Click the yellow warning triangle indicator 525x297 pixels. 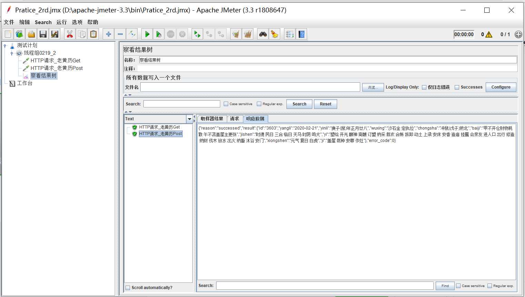click(x=489, y=34)
